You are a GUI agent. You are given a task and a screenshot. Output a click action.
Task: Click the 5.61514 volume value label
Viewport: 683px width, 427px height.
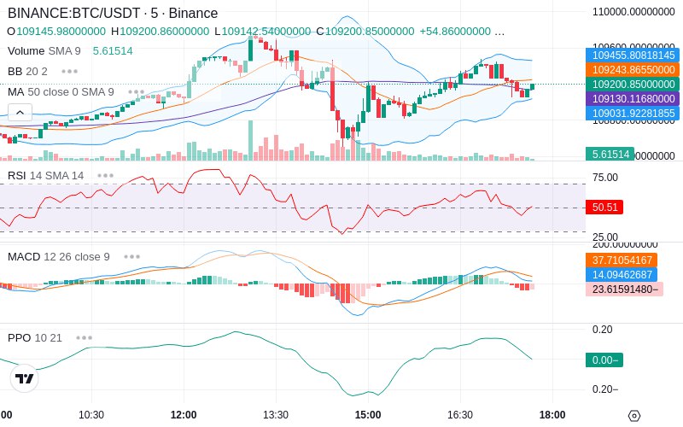click(x=610, y=154)
